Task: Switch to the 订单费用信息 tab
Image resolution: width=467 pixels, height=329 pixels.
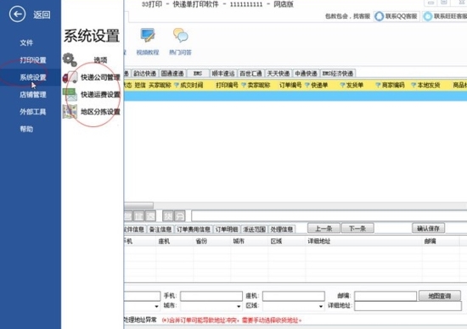Action: (x=194, y=229)
